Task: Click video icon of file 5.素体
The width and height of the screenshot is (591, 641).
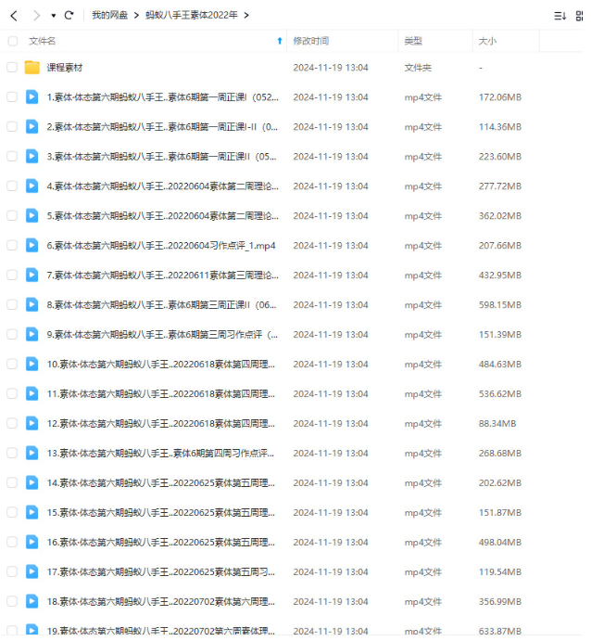Action: click(x=31, y=215)
